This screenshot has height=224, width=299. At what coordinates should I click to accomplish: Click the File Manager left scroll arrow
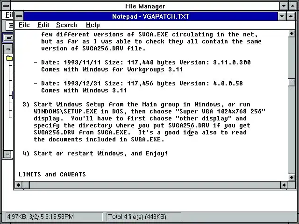point(7,154)
